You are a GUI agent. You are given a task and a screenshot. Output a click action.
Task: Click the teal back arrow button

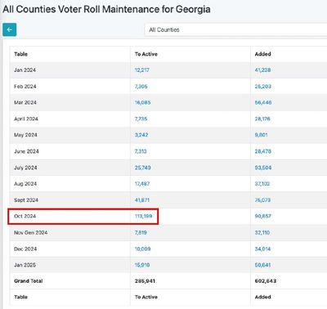10,29
